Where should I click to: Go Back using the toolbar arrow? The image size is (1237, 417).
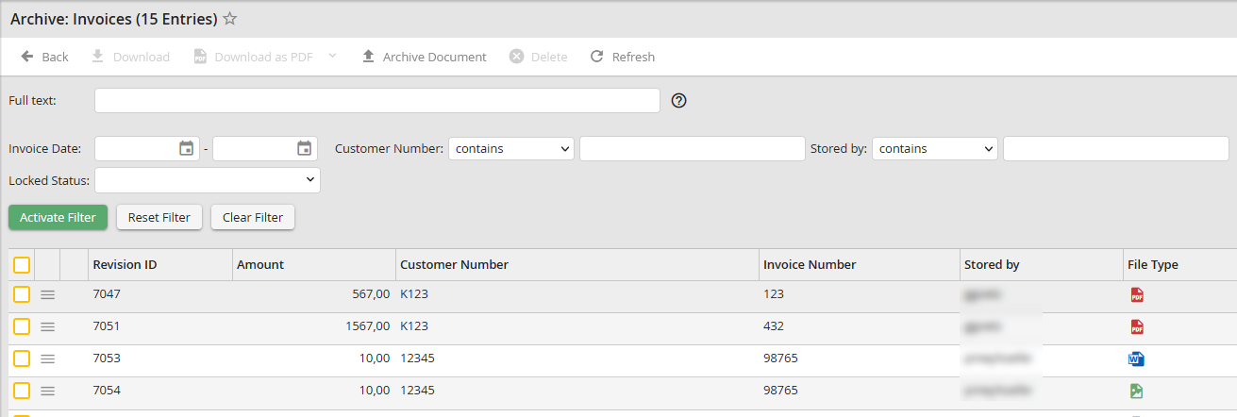44,57
